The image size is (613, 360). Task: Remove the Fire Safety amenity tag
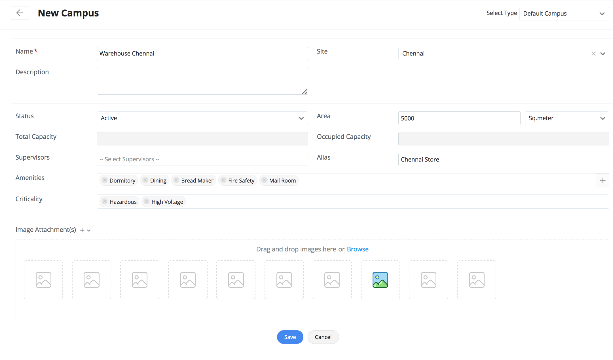pyautogui.click(x=223, y=180)
